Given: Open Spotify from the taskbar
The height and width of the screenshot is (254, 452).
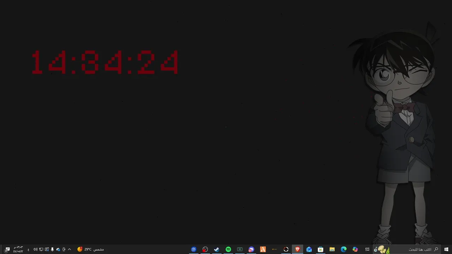Looking at the screenshot, I should tap(228, 249).
